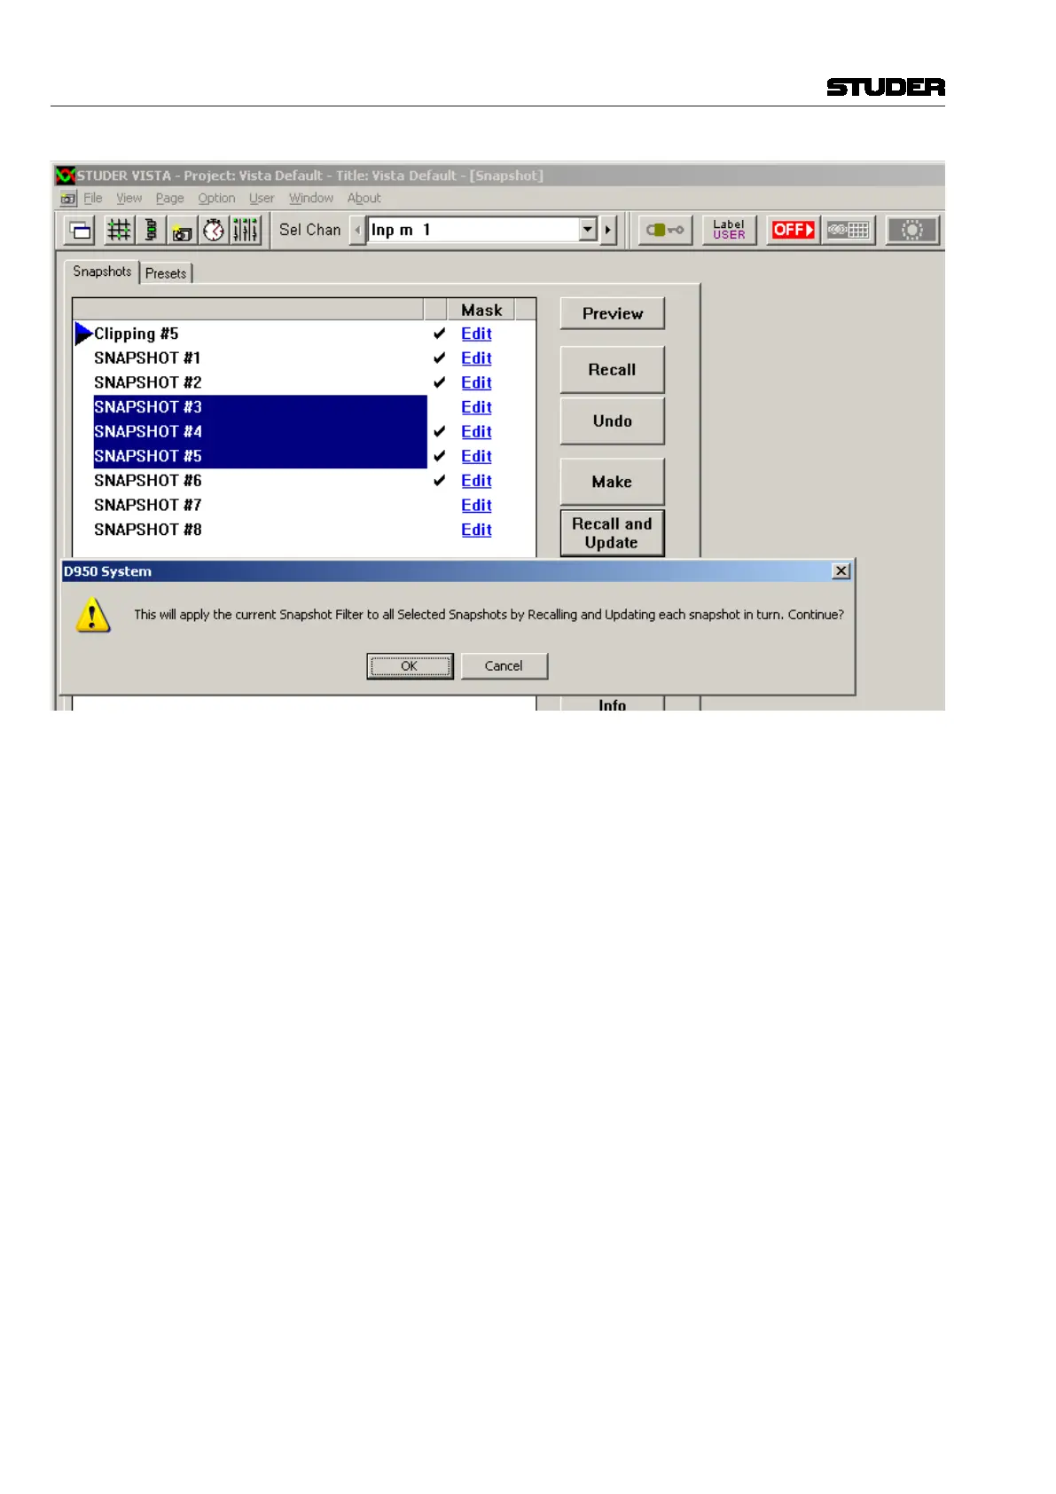Enable mask for SNAPSHOT #7

439,505
